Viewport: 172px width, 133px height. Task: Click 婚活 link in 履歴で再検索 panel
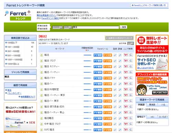9,90
